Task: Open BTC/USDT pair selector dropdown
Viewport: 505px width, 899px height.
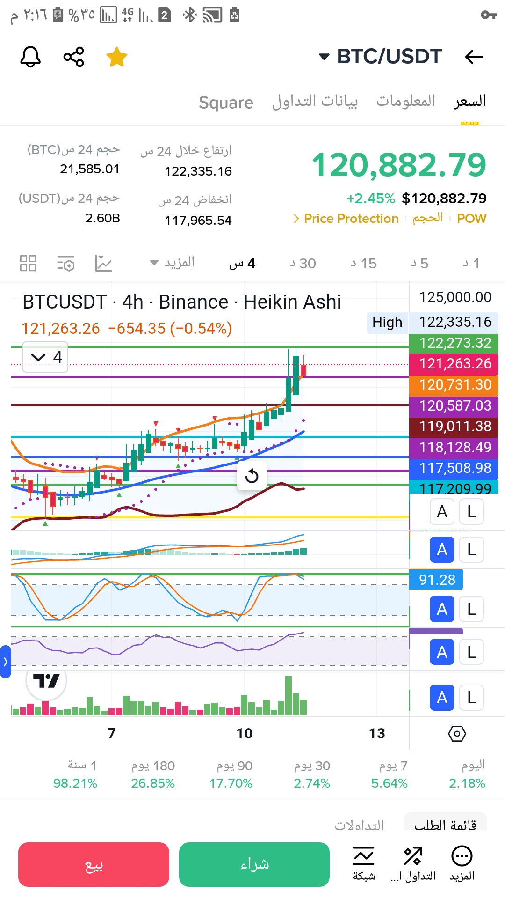Action: [x=380, y=57]
